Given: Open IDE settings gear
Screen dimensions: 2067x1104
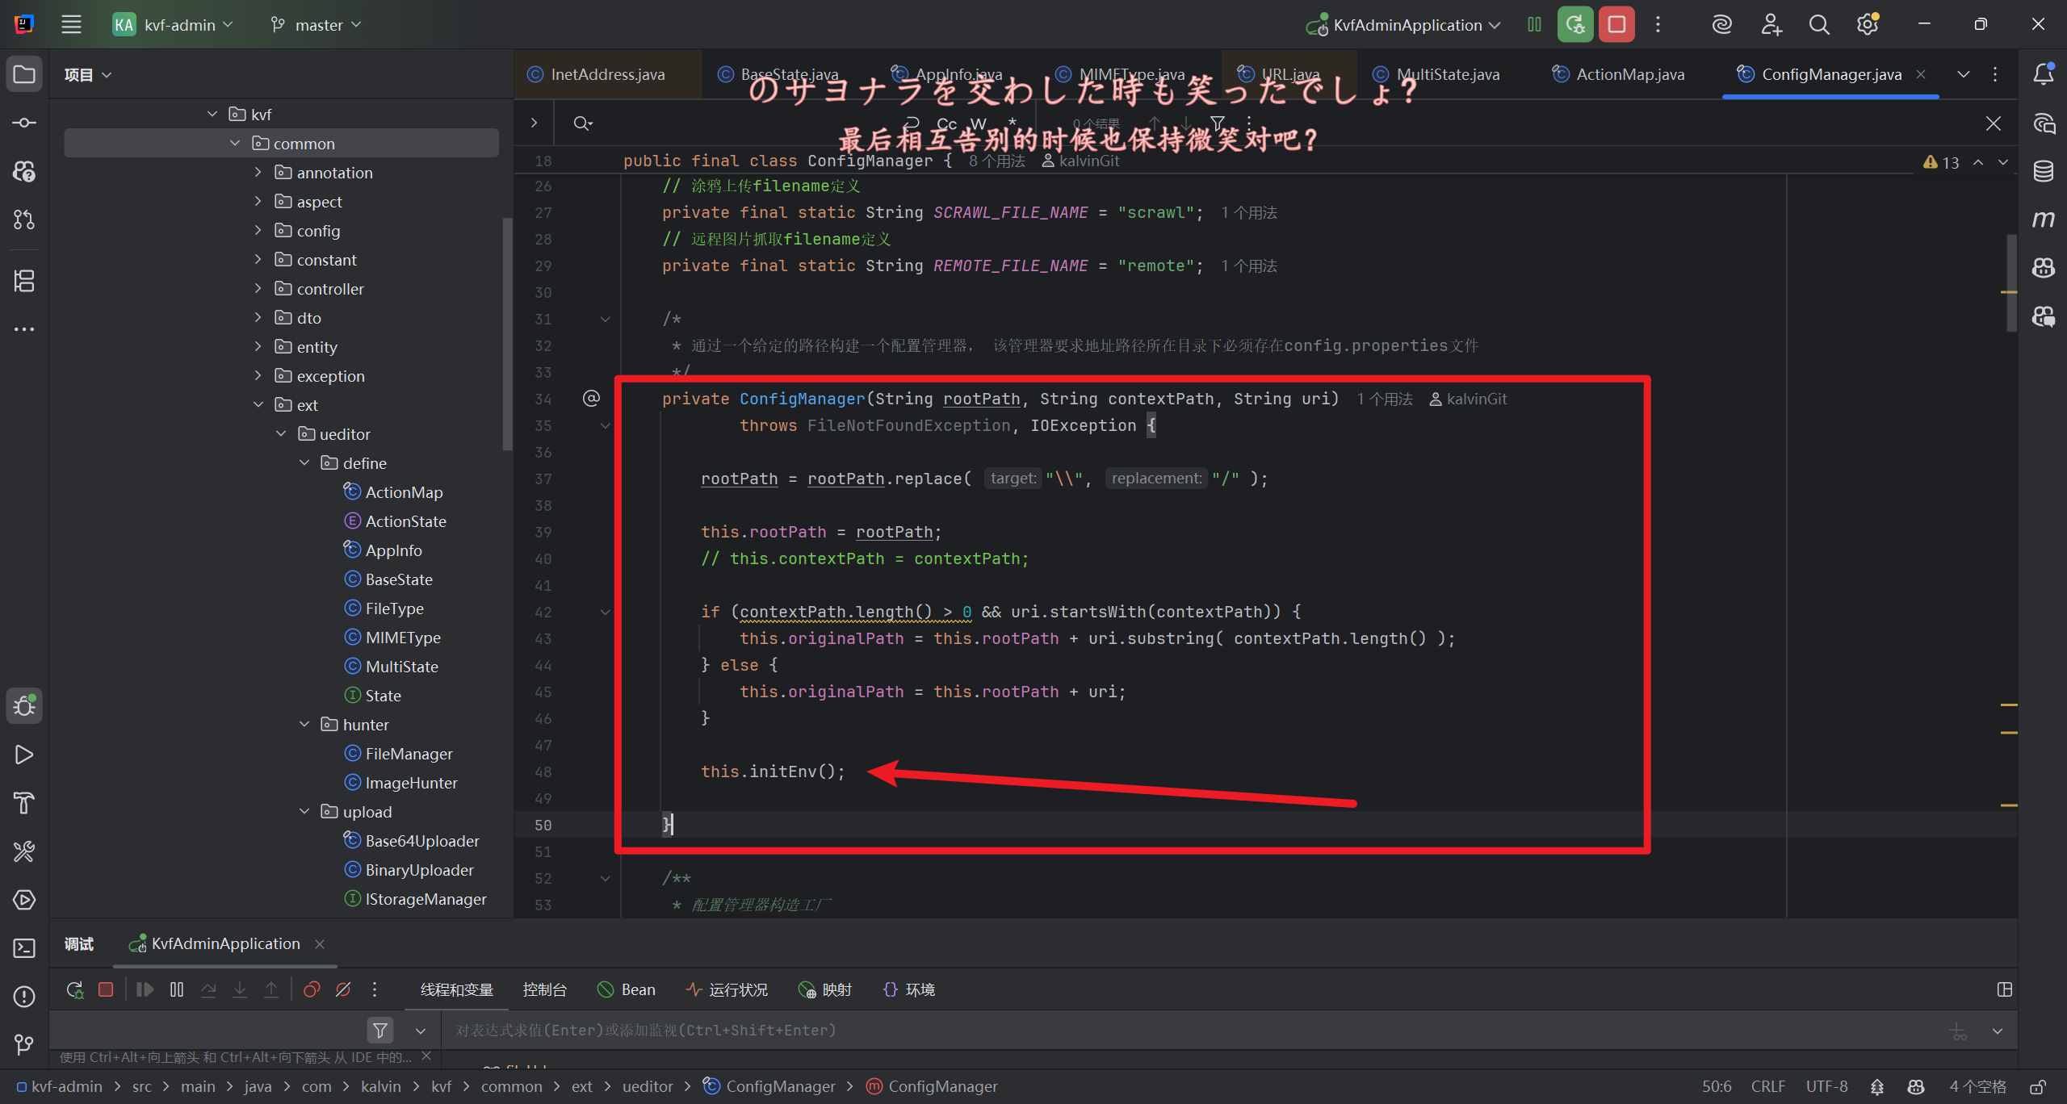Looking at the screenshot, I should [1868, 24].
